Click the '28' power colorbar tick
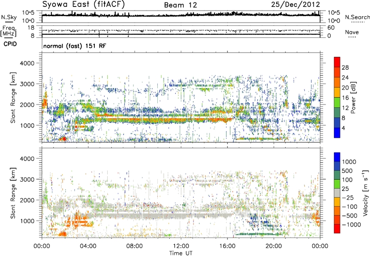The height and width of the screenshot is (256, 370). (x=345, y=67)
